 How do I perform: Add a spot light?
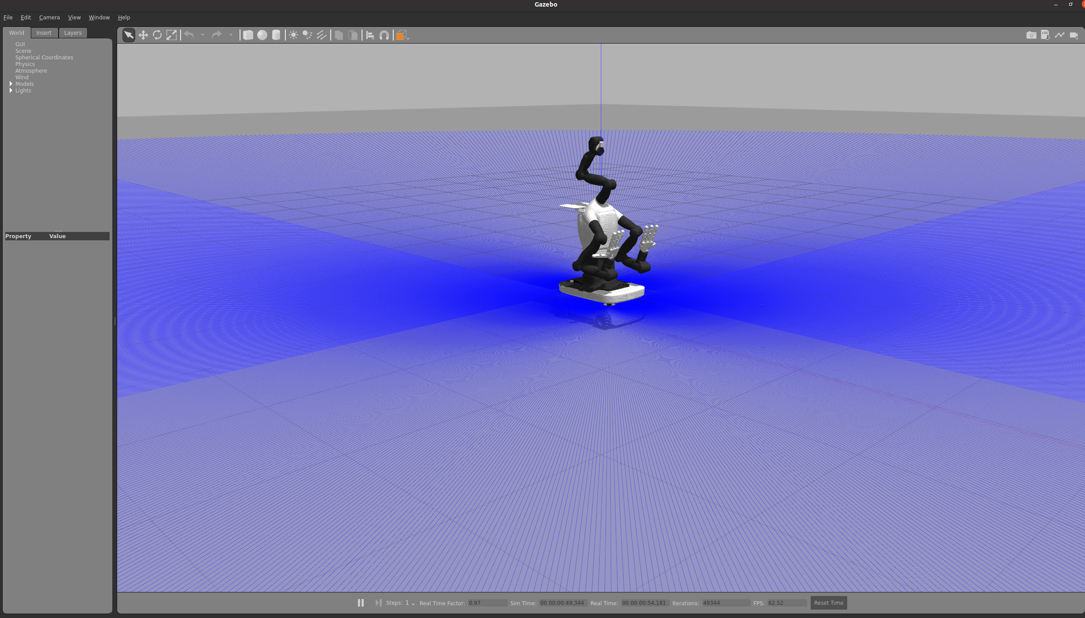pyautogui.click(x=307, y=35)
